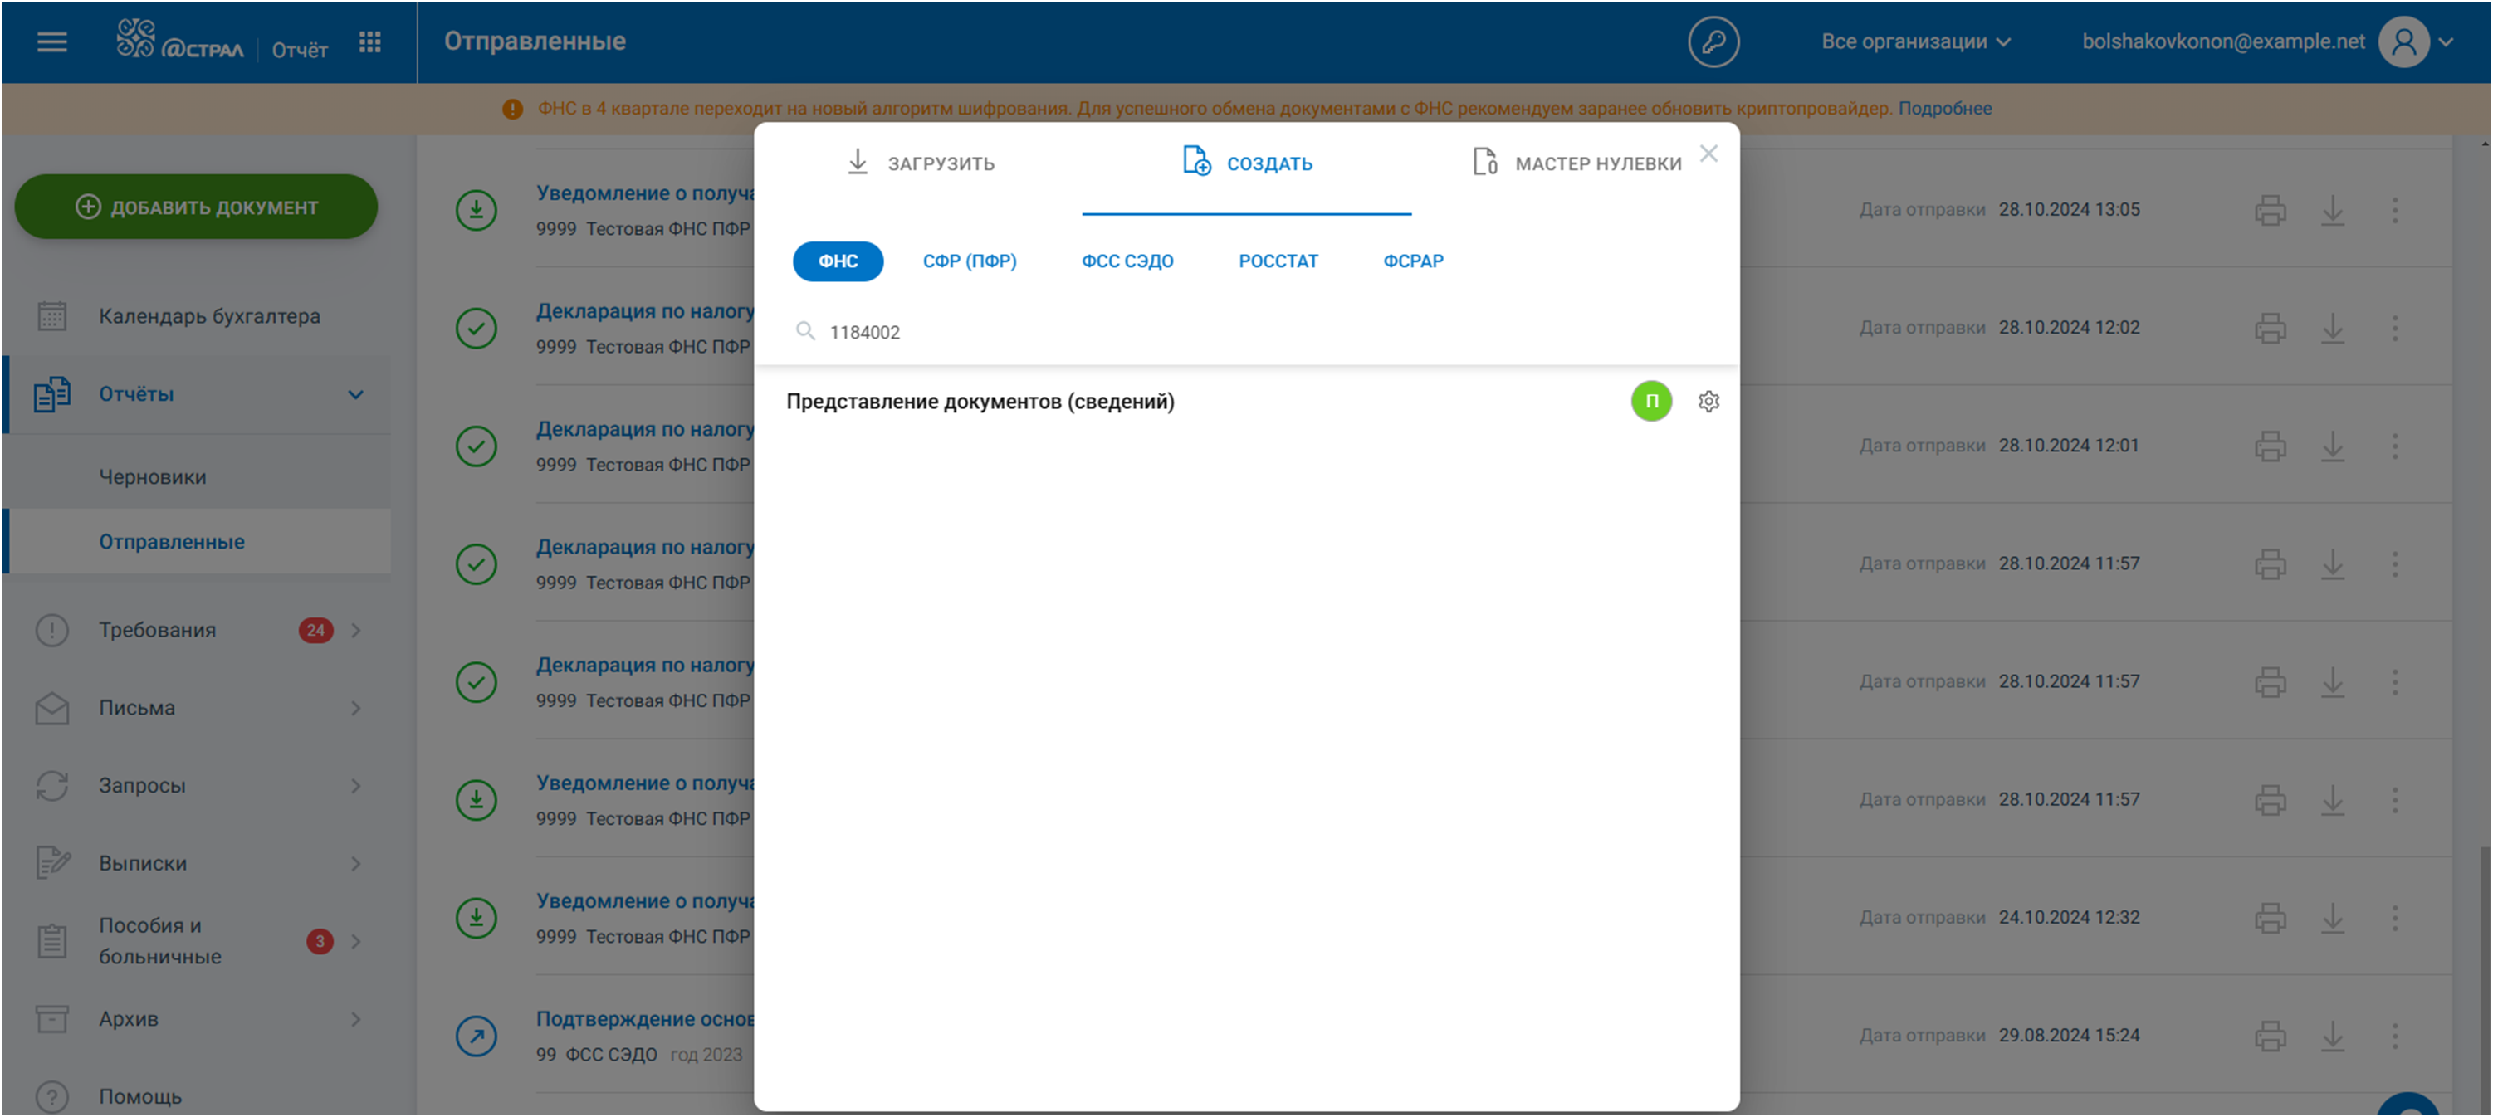Screen dimensions: 2493x1117
Task: Click the green П badge icon
Action: coord(1651,402)
